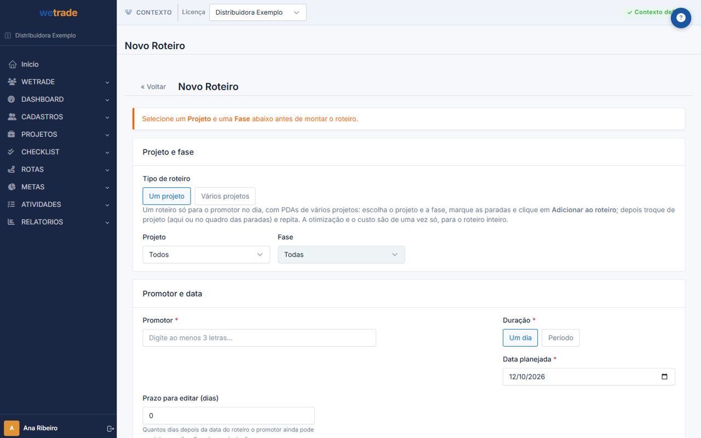Click the Distribuidora Exemplo building icon in sidebar
This screenshot has height=438, width=701.
pyautogui.click(x=8, y=36)
